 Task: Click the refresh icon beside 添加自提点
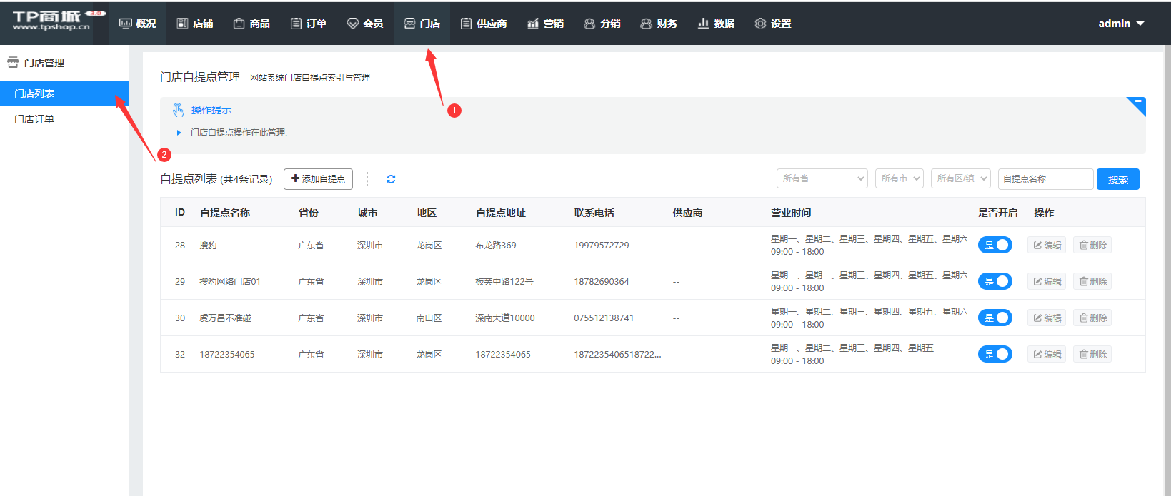[x=391, y=179]
